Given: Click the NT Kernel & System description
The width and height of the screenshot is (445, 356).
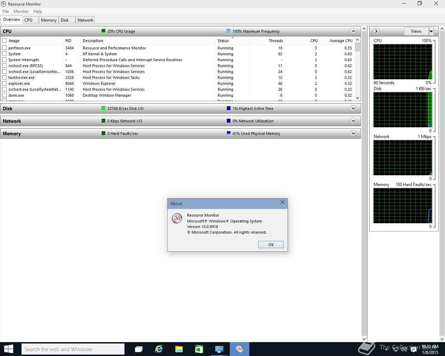Looking at the screenshot, I should pos(99,54).
